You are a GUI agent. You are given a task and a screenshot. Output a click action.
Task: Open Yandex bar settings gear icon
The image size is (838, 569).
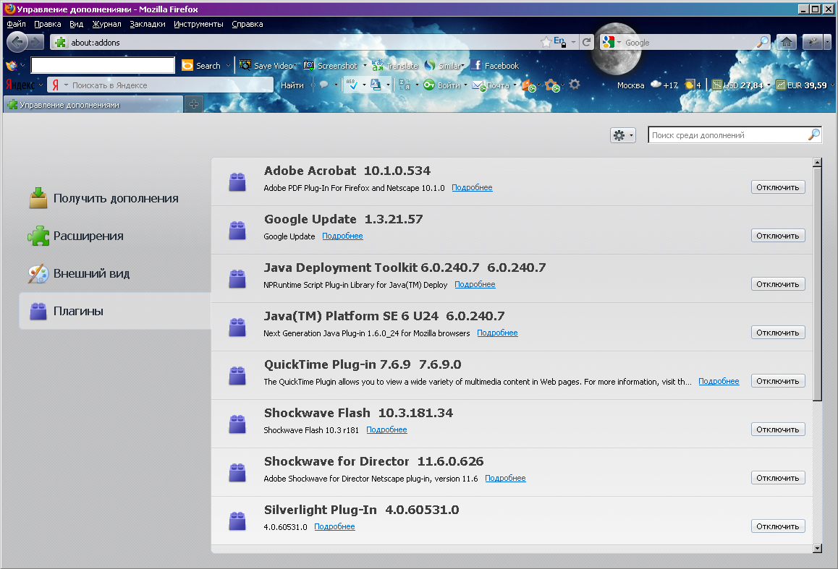575,85
